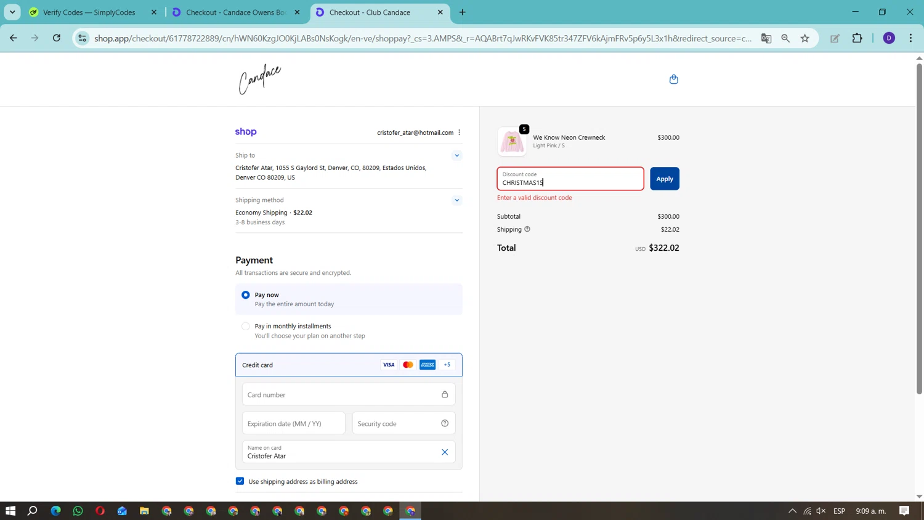924x520 pixels.
Task: Click the Security code field
Action: (404, 423)
